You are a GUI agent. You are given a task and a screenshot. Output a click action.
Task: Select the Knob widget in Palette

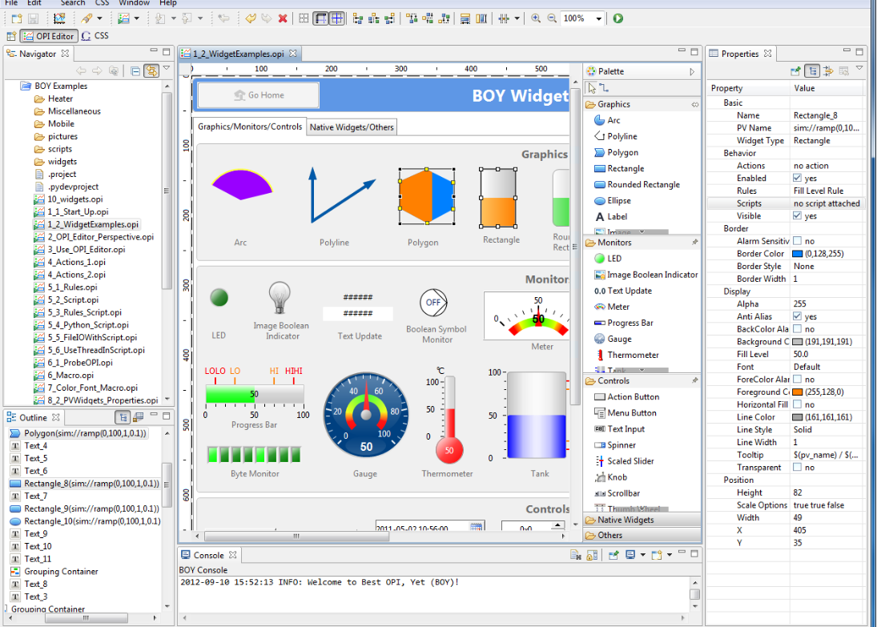[617, 477]
